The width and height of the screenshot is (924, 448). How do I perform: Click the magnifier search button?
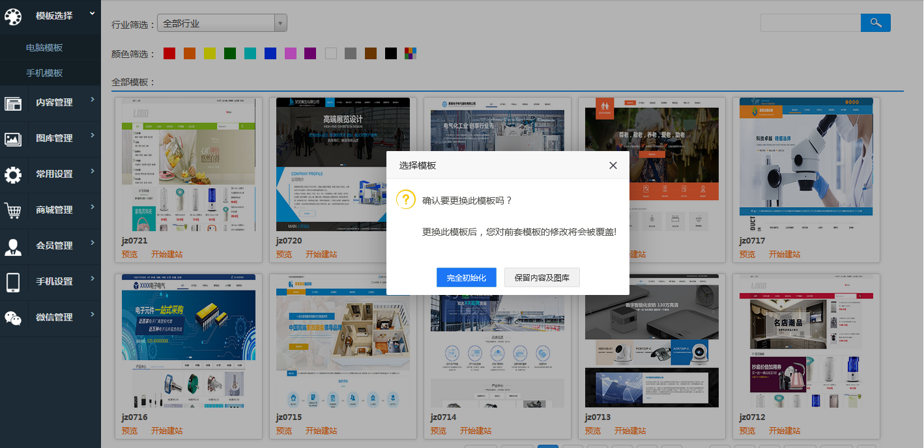(x=876, y=23)
